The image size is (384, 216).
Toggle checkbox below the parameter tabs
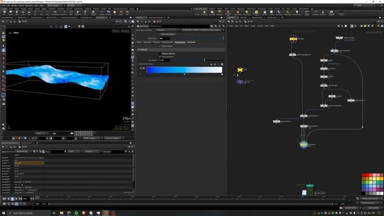(160, 46)
